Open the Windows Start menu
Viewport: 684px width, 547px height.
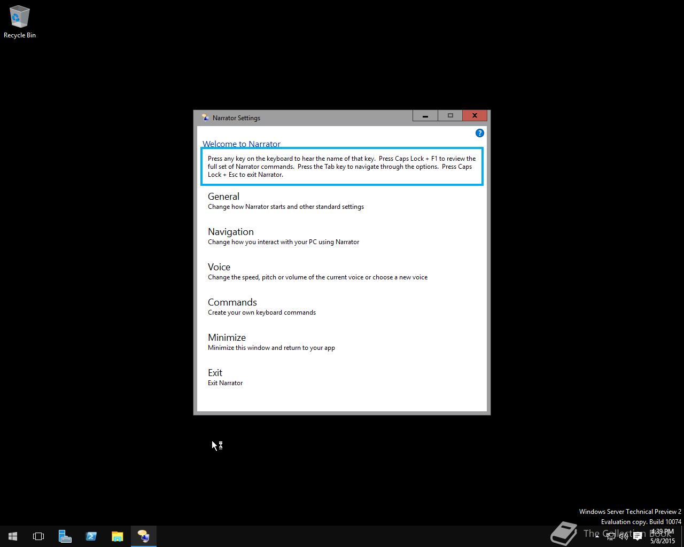pyautogui.click(x=13, y=536)
